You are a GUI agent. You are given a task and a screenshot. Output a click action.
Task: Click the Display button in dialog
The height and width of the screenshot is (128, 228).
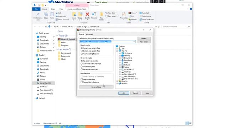pyautogui.click(x=144, y=38)
